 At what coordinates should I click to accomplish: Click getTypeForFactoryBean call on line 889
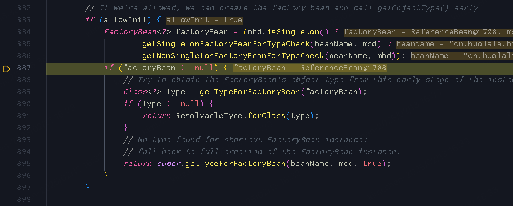tap(250, 92)
